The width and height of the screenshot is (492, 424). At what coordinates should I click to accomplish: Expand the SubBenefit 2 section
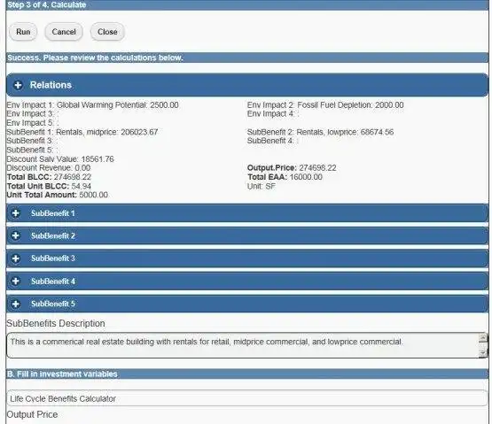point(247,235)
